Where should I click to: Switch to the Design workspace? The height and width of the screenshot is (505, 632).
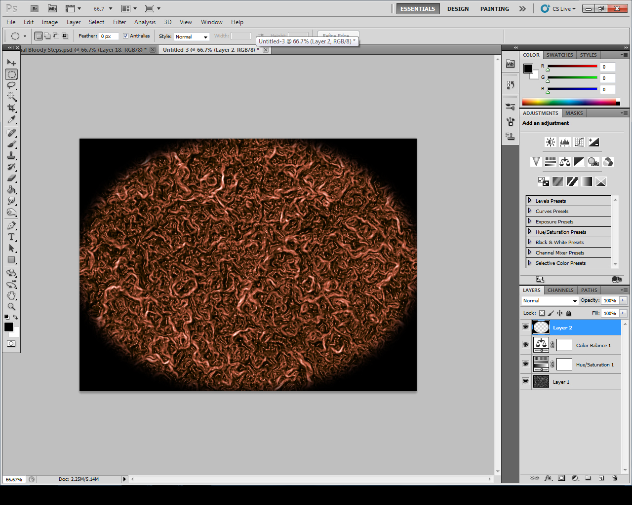click(458, 9)
